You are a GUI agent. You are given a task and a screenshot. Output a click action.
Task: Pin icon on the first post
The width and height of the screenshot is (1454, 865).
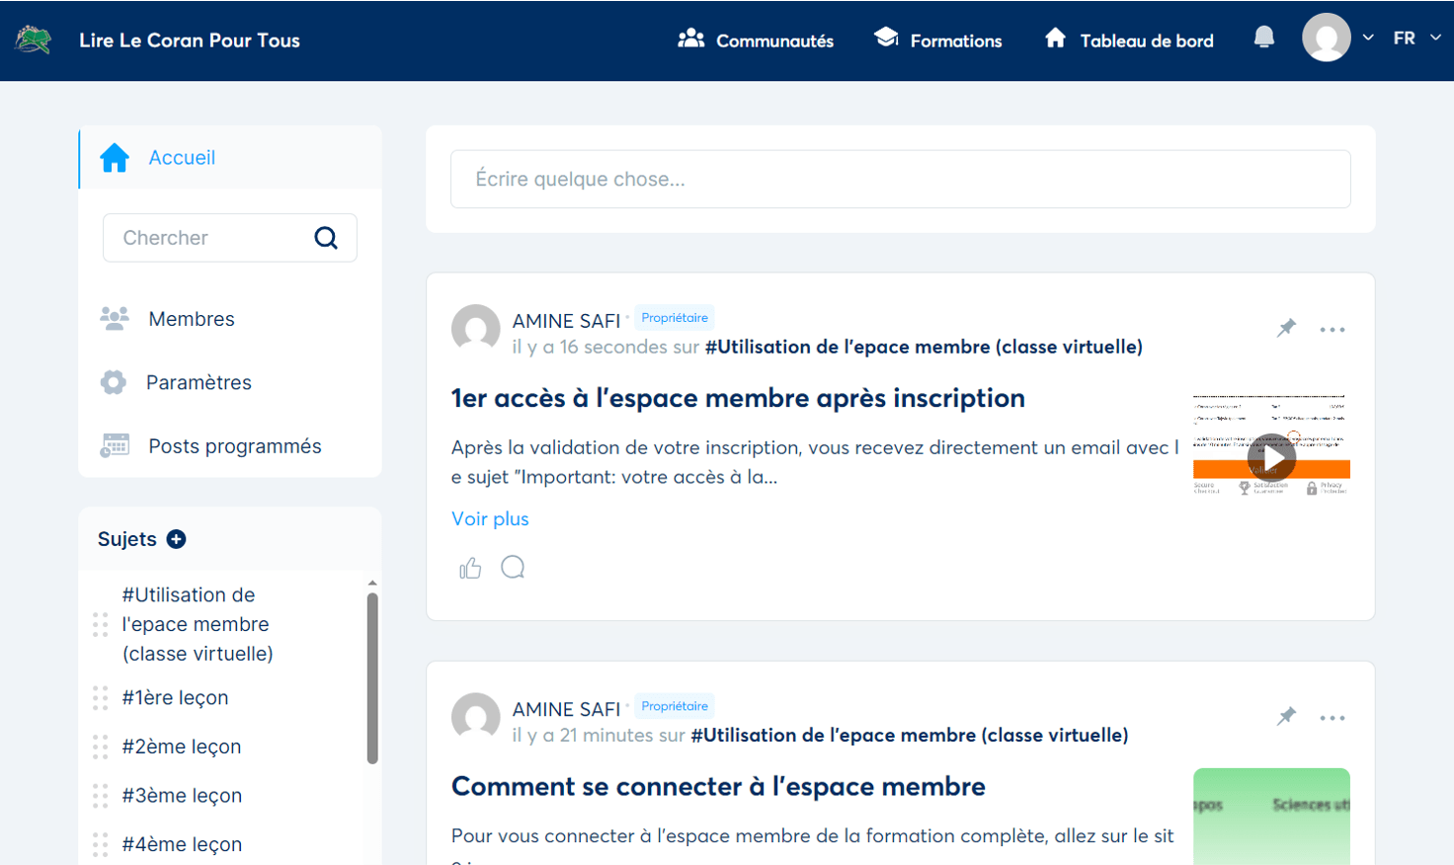[x=1286, y=328]
